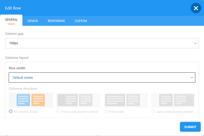Click the Row width label
This screenshot has height=136, width=204.
pos(17,68)
